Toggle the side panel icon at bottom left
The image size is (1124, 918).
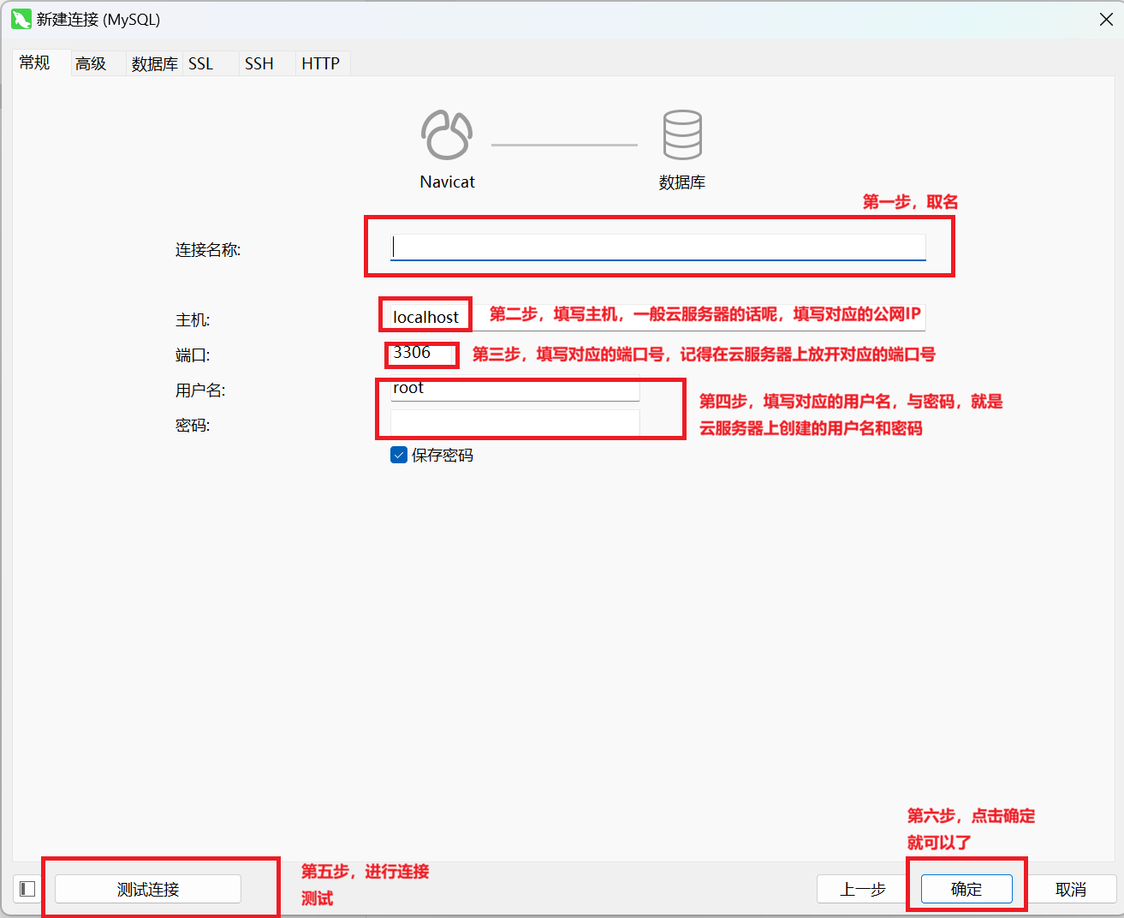click(x=27, y=889)
